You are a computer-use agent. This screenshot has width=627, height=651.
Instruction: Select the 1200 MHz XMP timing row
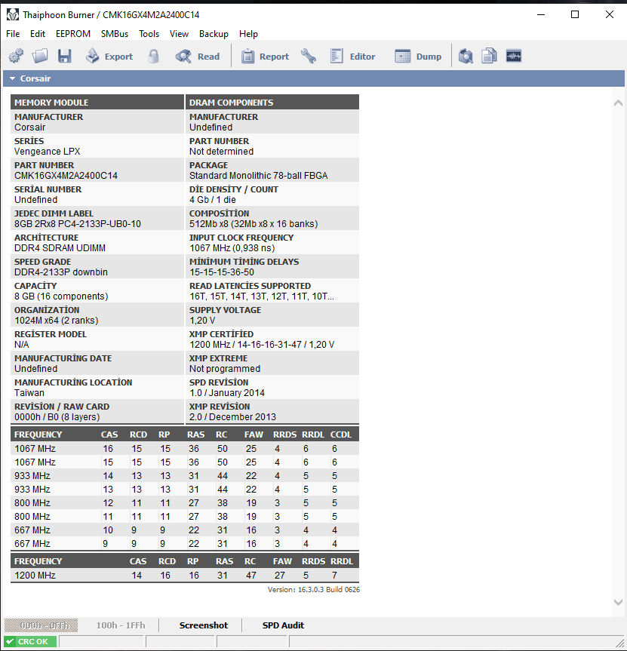(185, 575)
